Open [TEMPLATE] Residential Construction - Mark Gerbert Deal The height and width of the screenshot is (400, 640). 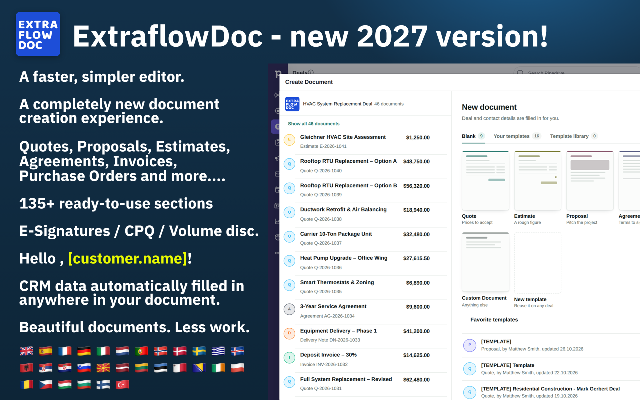(550, 388)
